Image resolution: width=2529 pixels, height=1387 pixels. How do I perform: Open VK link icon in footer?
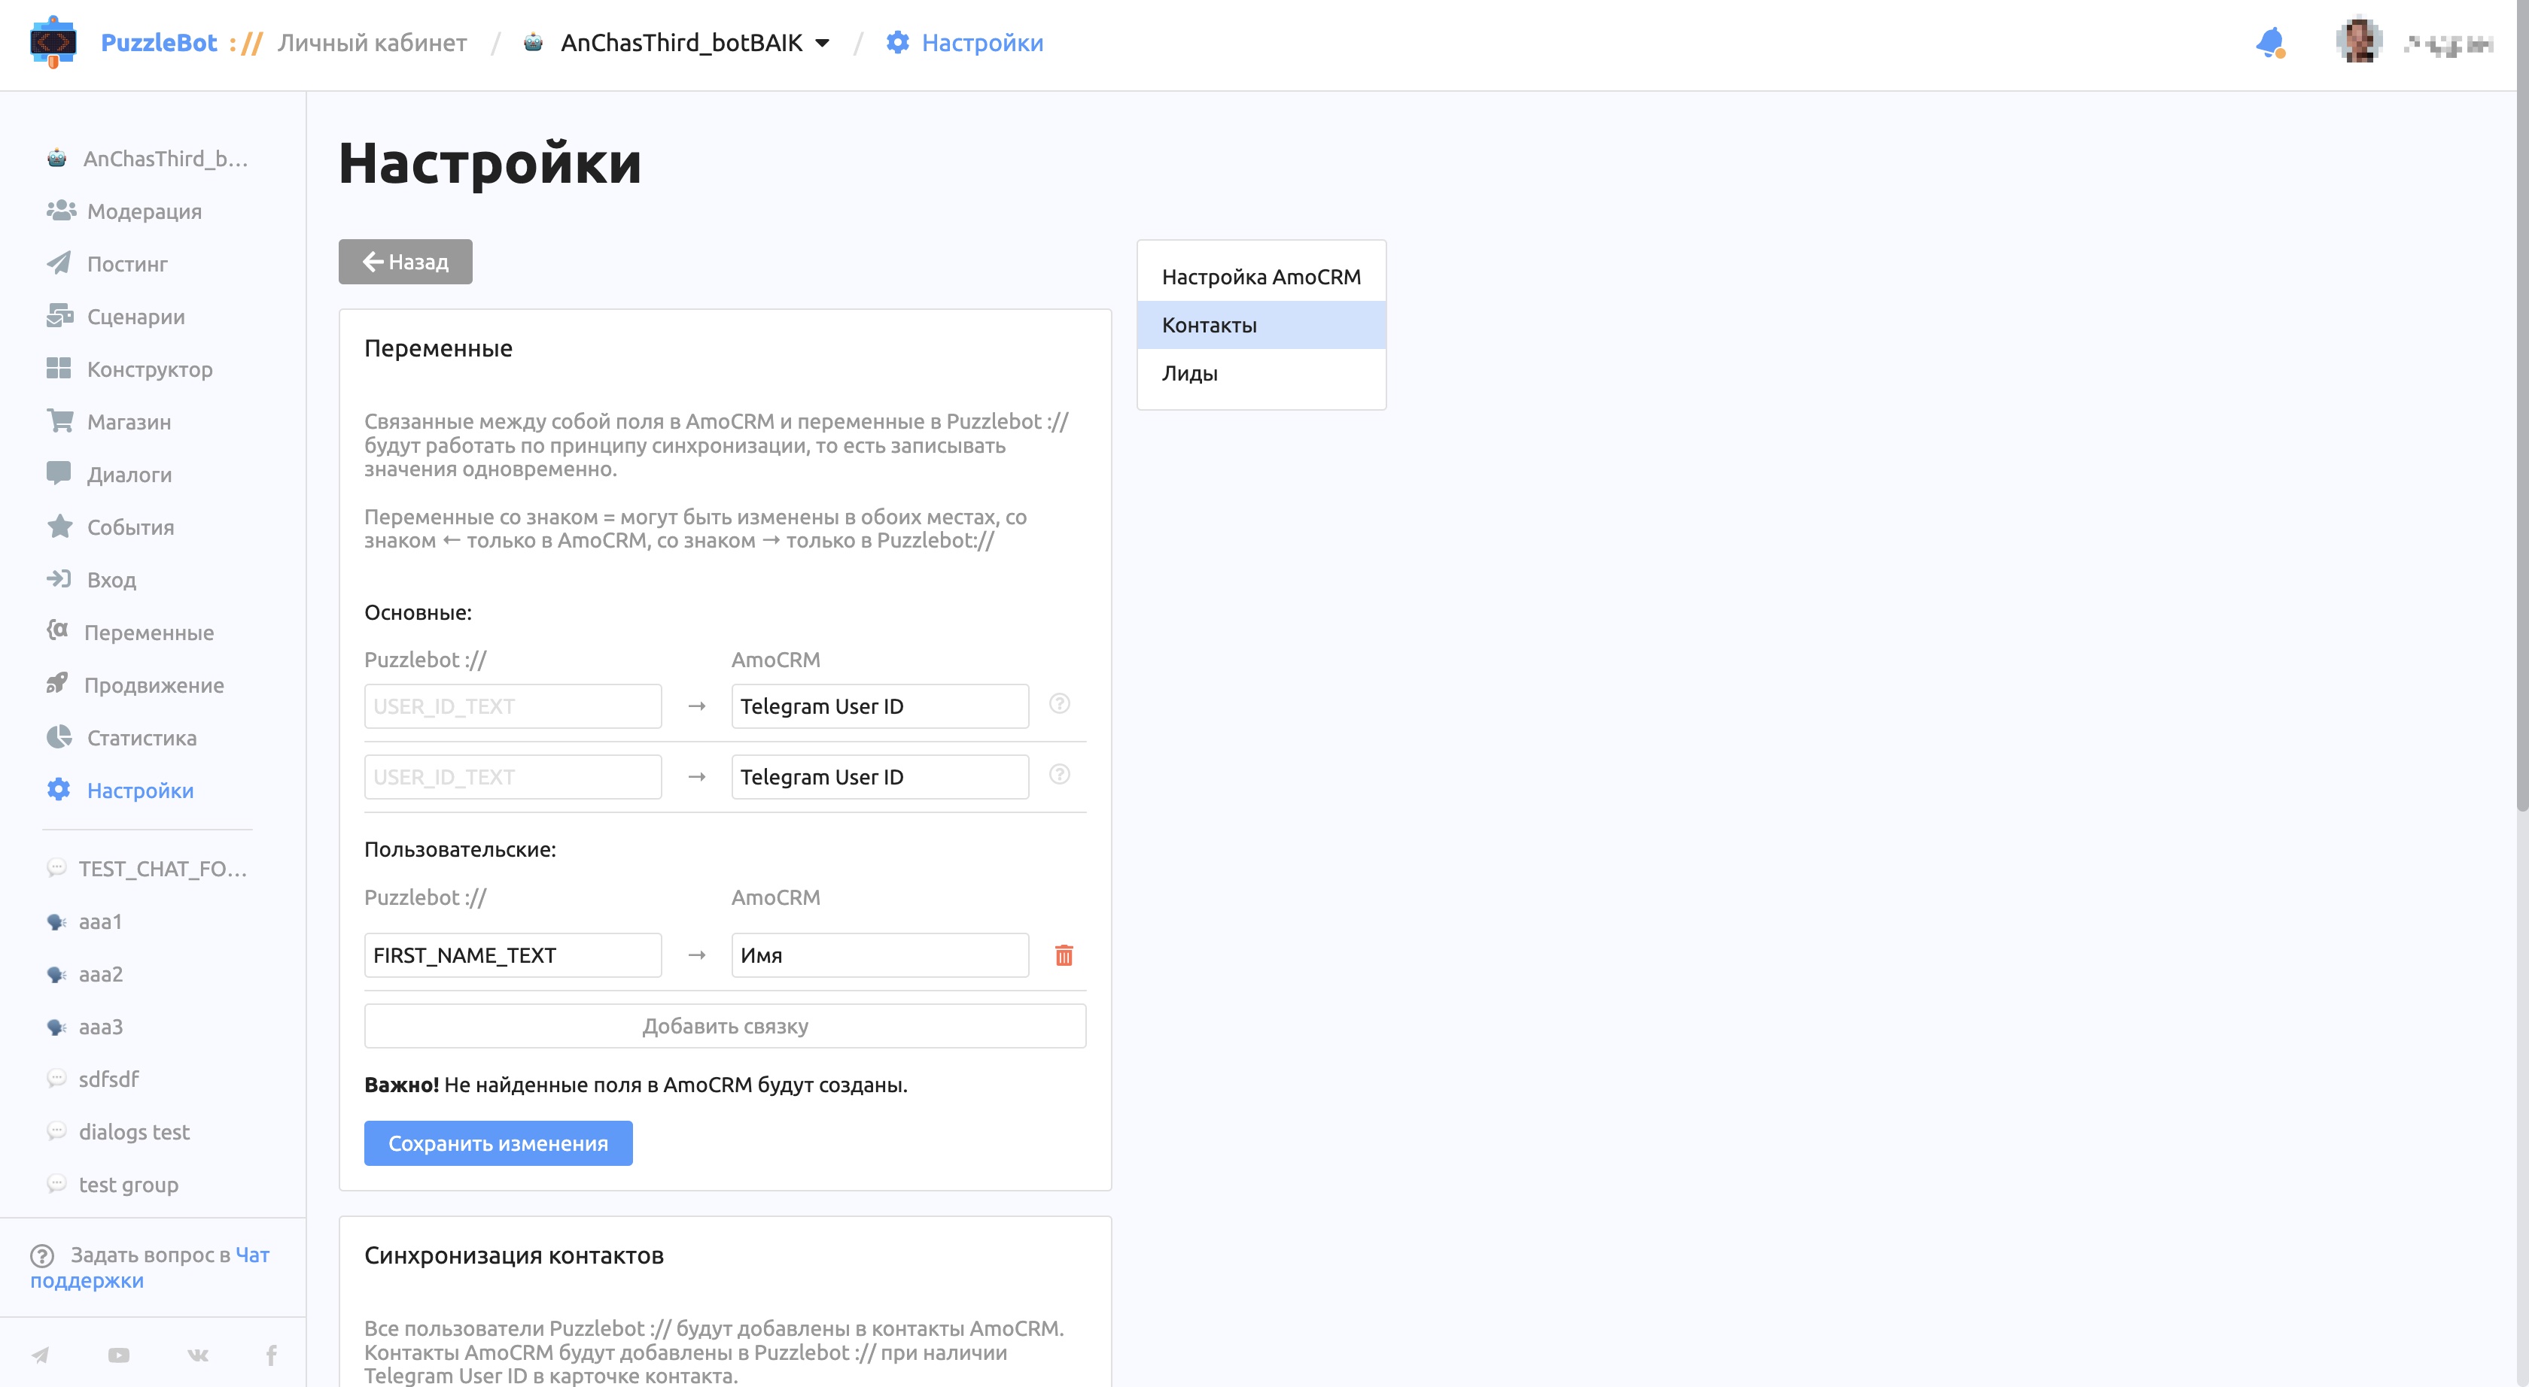tap(197, 1355)
